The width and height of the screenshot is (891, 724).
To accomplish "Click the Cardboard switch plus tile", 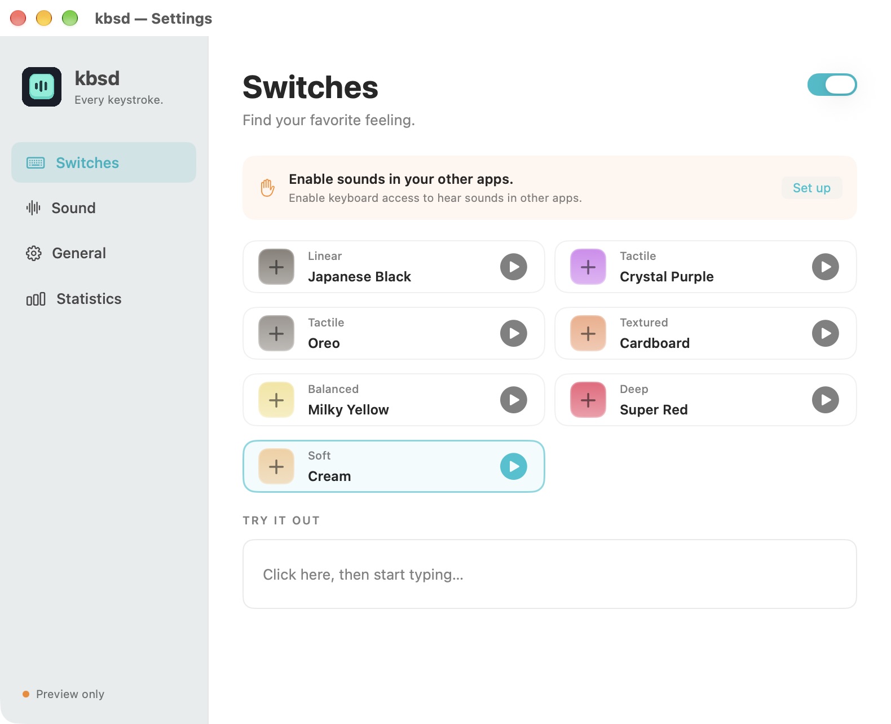I will pyautogui.click(x=588, y=333).
